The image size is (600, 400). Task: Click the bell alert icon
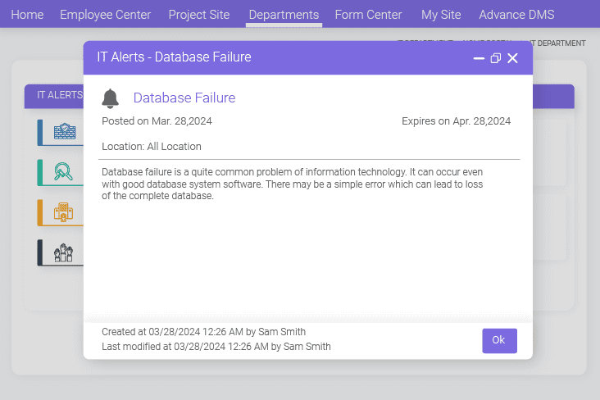111,98
